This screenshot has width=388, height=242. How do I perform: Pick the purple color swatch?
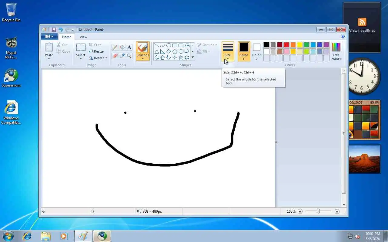(326, 45)
